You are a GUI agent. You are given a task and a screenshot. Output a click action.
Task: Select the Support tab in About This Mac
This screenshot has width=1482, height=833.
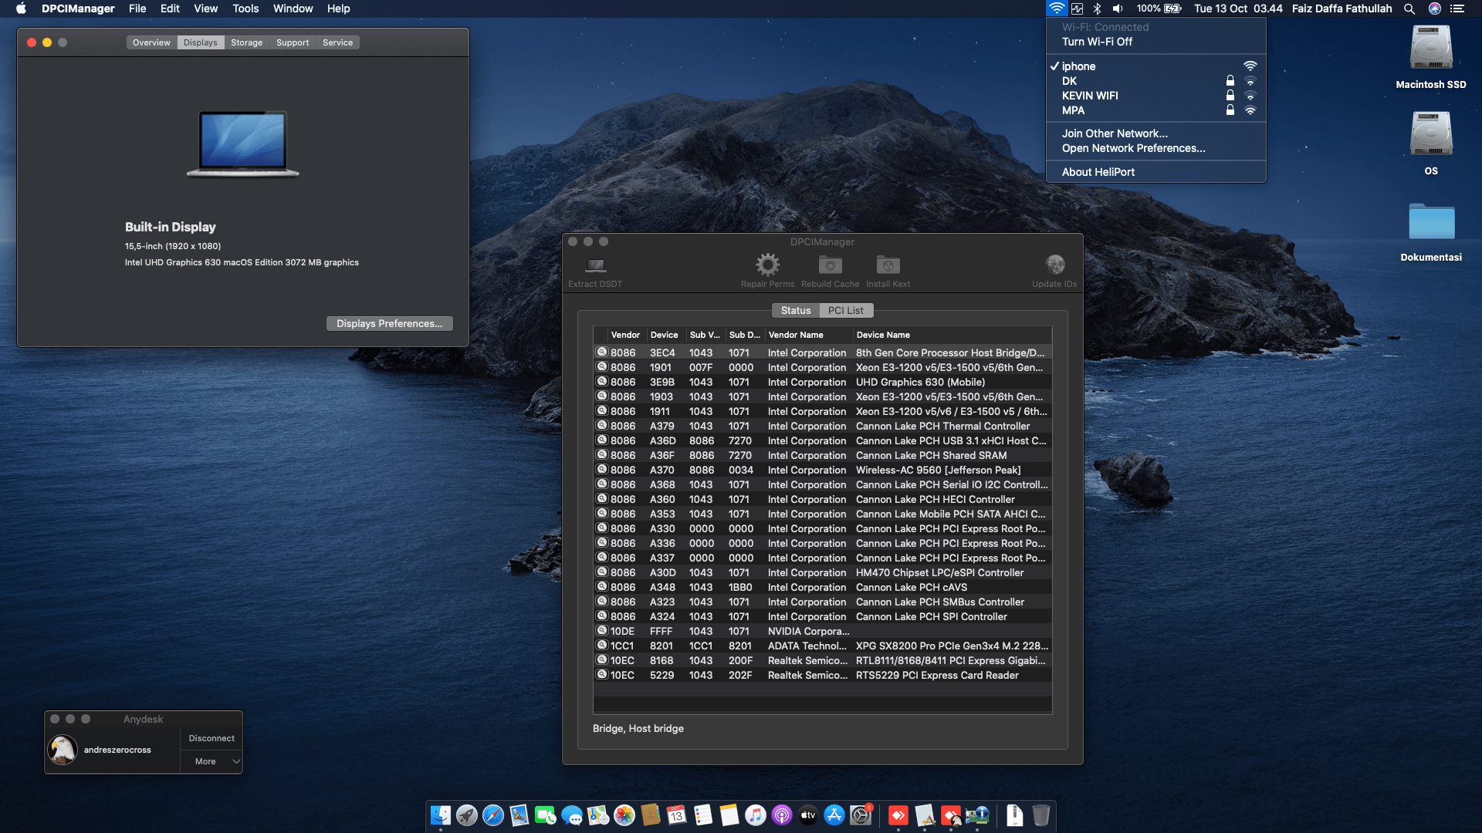[x=293, y=42]
